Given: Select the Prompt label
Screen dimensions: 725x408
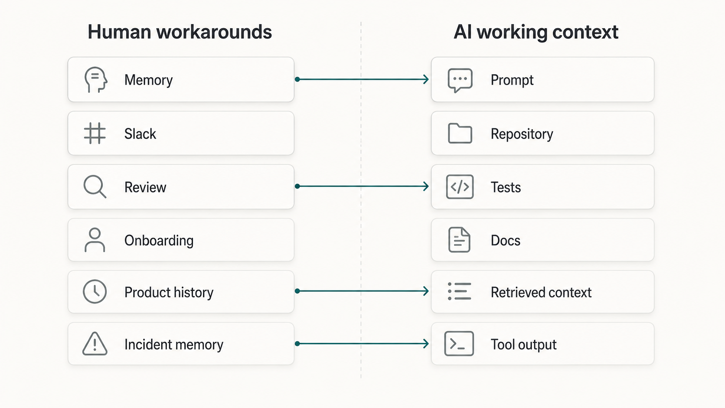Looking at the screenshot, I should [x=512, y=80].
